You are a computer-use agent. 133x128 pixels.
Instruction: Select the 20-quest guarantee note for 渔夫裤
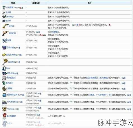[59, 21]
